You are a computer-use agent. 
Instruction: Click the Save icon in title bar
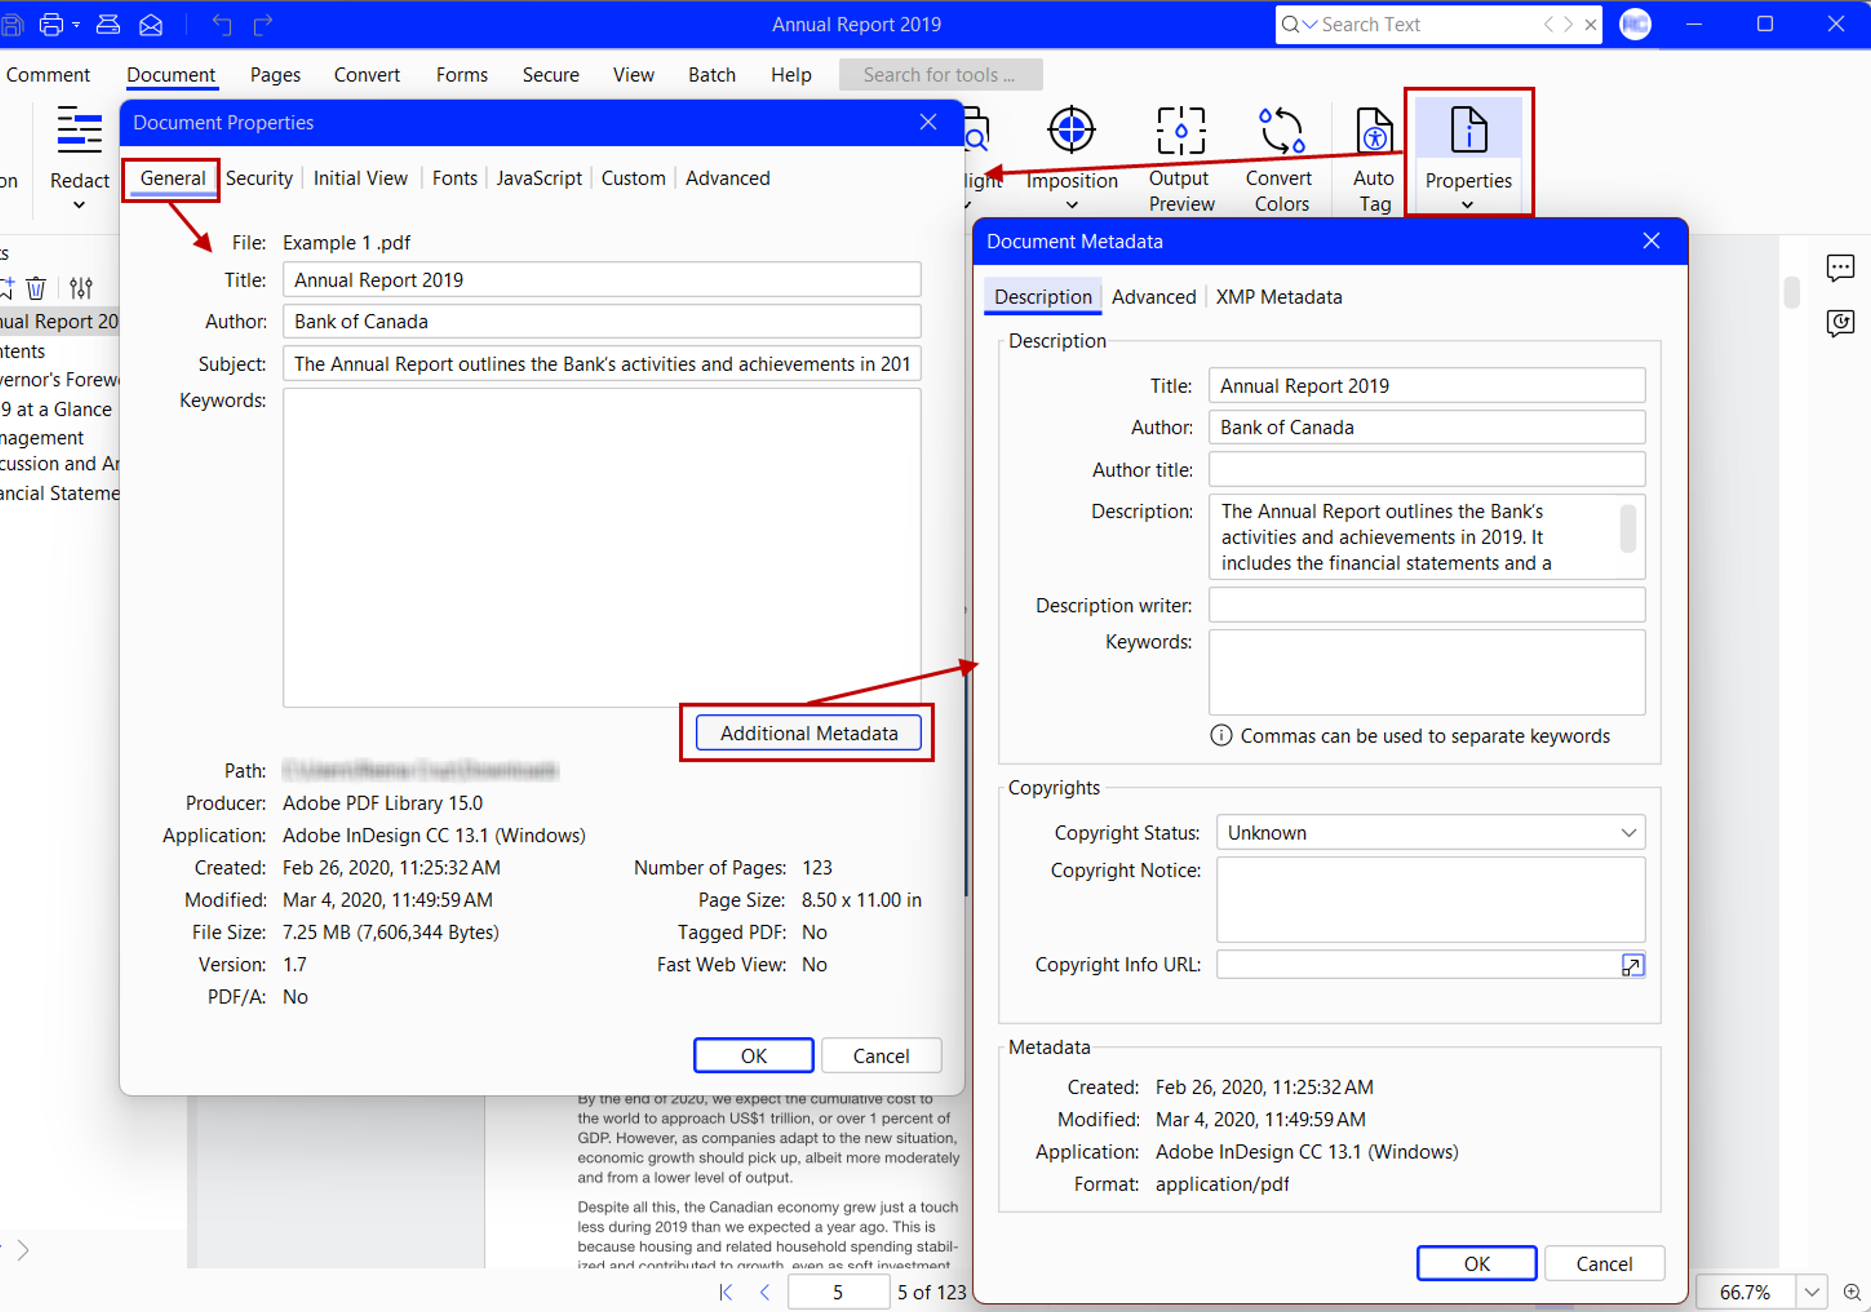[11, 24]
